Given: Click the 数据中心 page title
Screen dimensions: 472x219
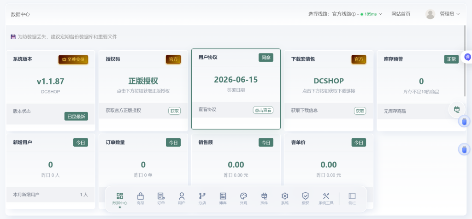Looking at the screenshot, I should pyautogui.click(x=20, y=14).
